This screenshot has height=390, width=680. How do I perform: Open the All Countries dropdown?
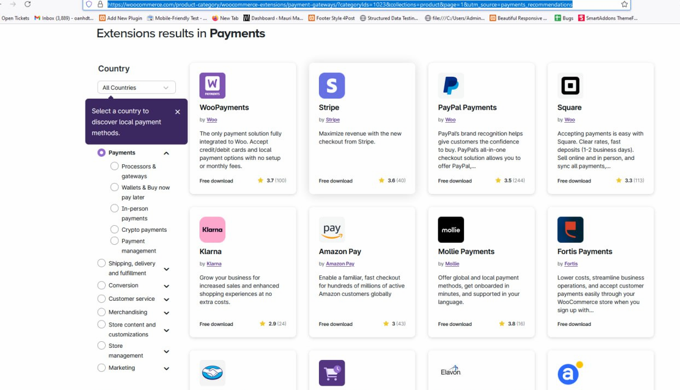click(x=136, y=88)
